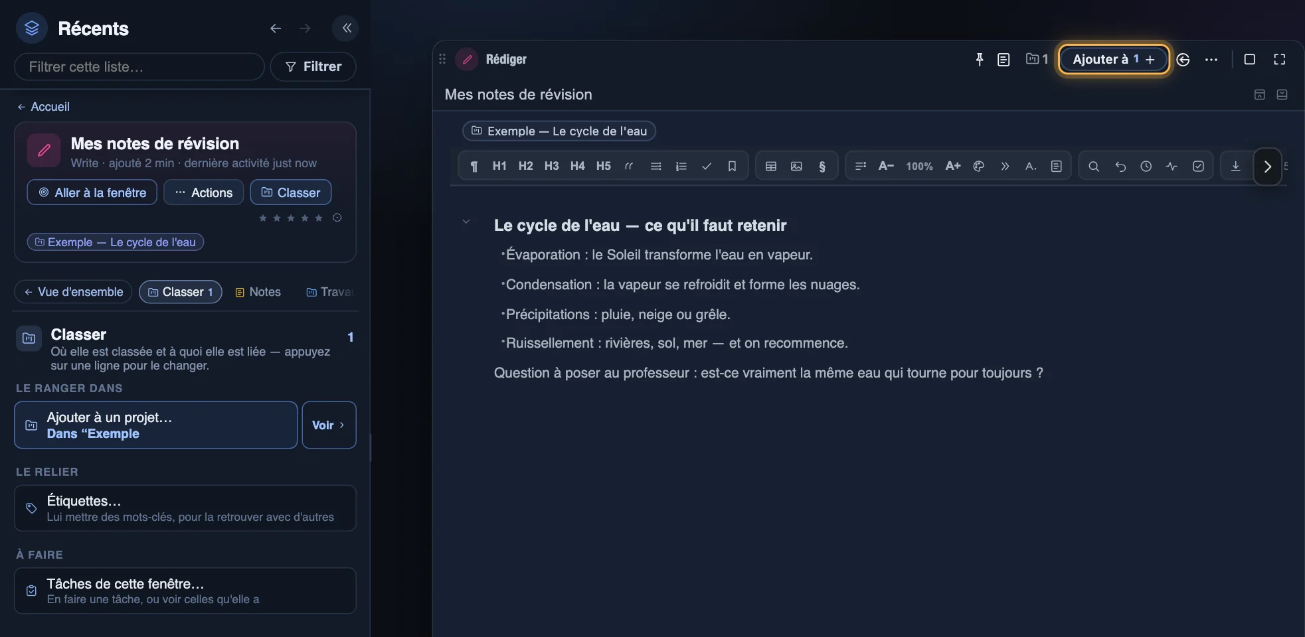Create a bulleted list

point(655,166)
